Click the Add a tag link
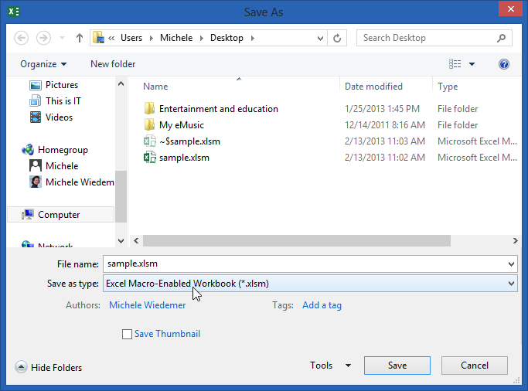Viewport: 528px width, 391px height. click(322, 305)
